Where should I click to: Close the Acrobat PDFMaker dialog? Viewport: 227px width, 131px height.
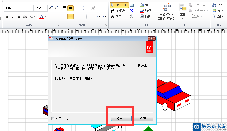click(151, 38)
